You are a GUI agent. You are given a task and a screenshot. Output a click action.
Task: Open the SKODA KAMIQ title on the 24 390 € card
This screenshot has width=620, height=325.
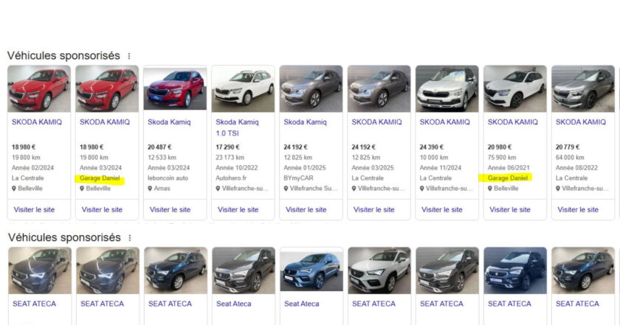[445, 122]
